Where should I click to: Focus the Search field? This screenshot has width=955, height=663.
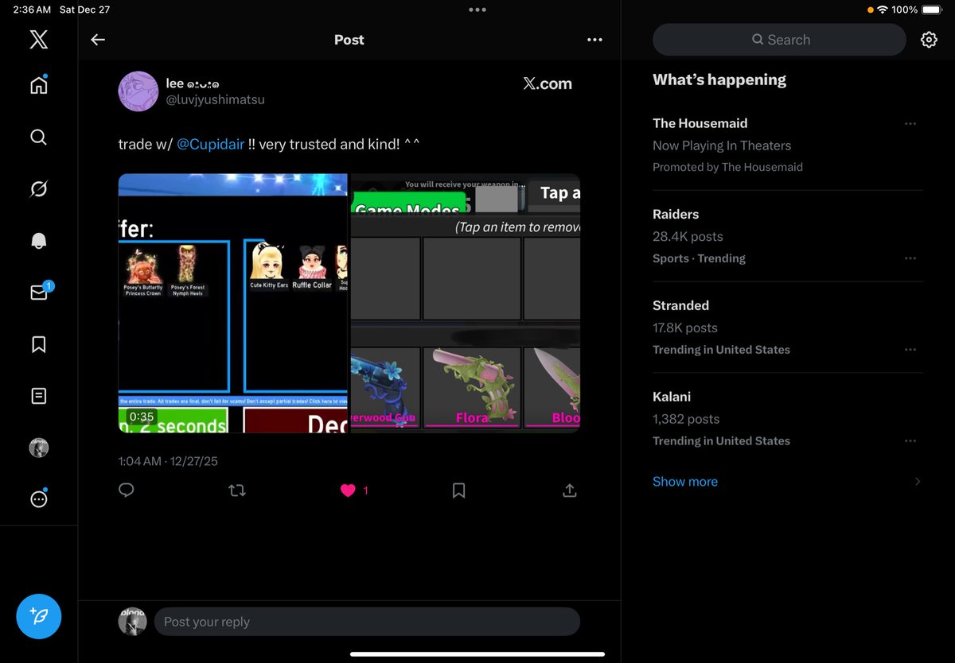pyautogui.click(x=779, y=40)
